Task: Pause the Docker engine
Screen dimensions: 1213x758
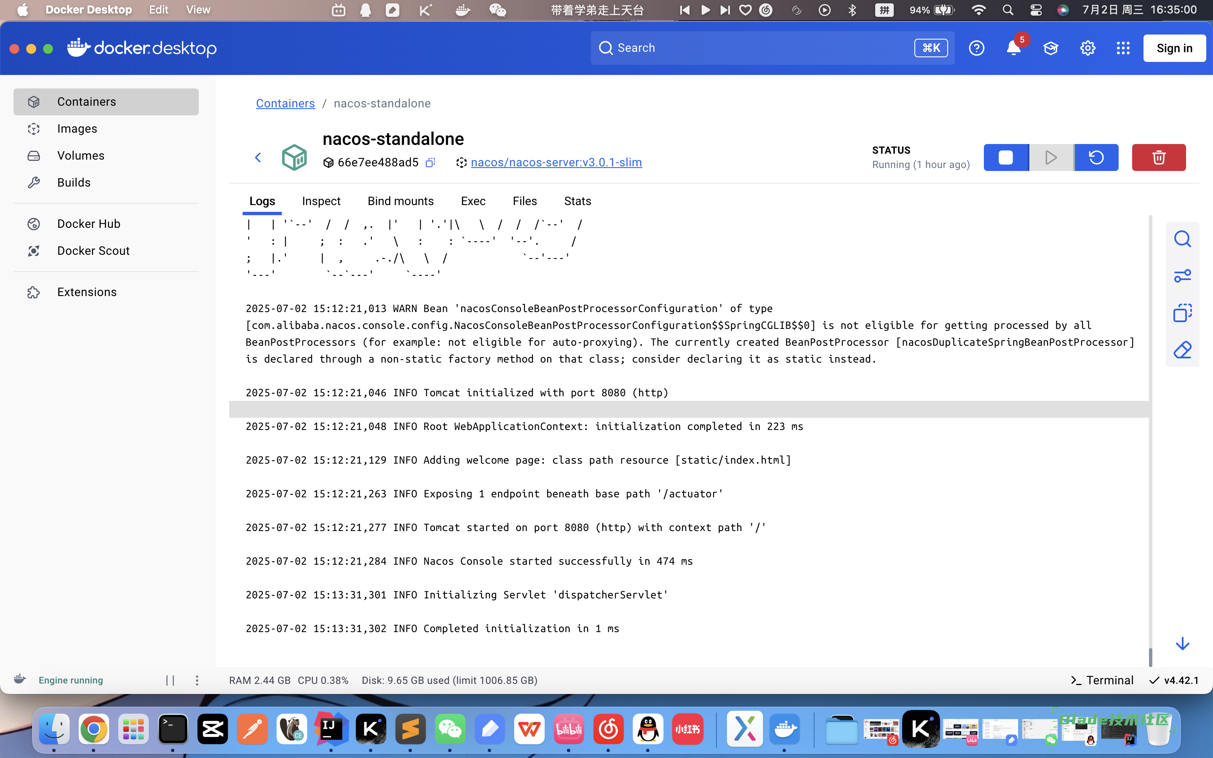Action: tap(170, 680)
